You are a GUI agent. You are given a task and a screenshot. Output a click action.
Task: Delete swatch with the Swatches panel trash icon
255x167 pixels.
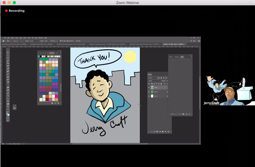click(x=58, y=103)
